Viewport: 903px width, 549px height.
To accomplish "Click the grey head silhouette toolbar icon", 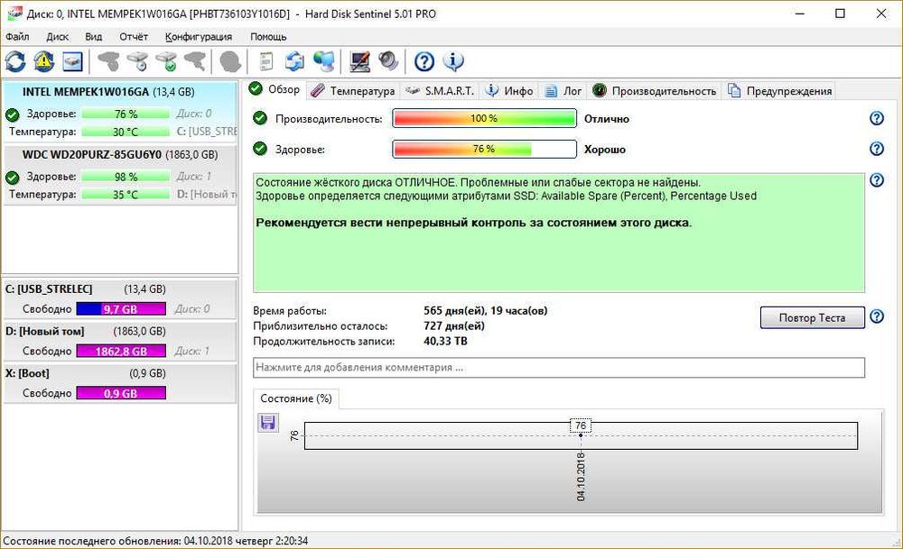I will 230,61.
